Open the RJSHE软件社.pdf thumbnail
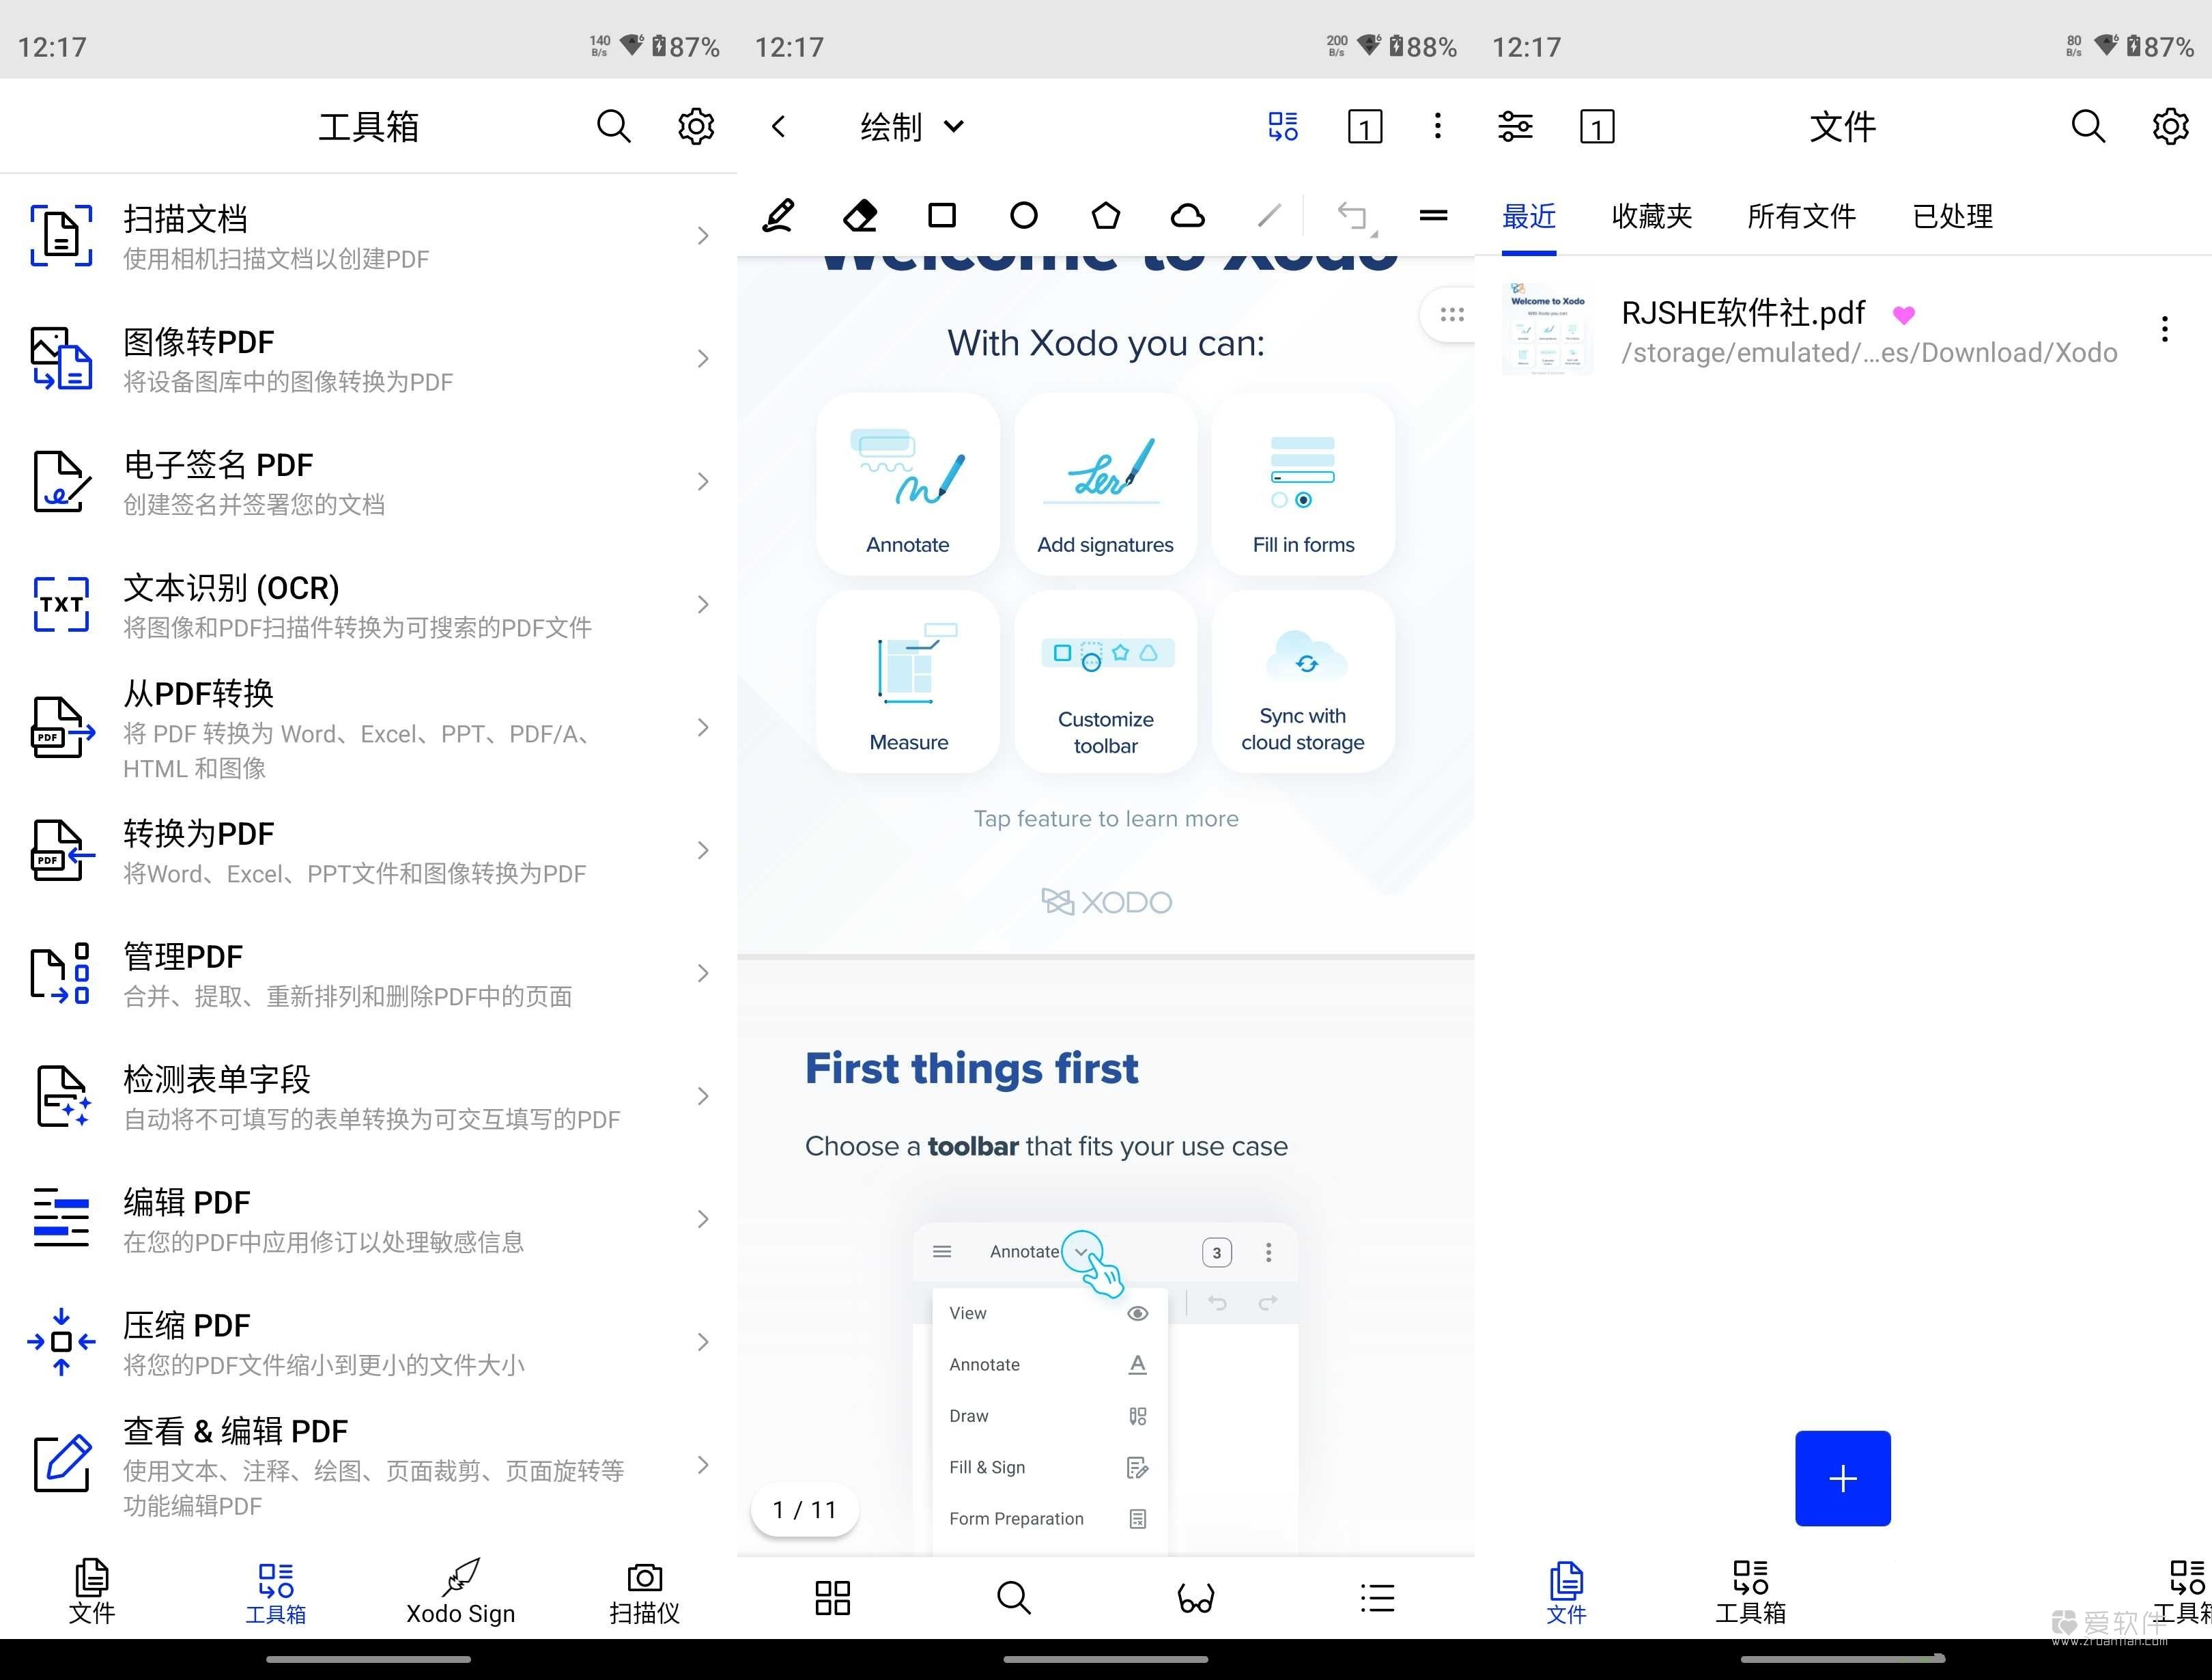Viewport: 2212px width, 1680px height. tap(1547, 329)
